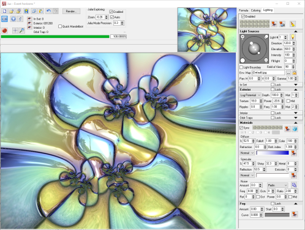
Task: Open the Log Potential dropdown
Action: pos(250,95)
